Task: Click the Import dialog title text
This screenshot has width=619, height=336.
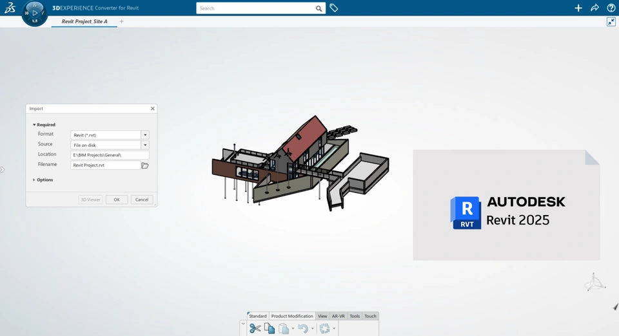Action: [x=36, y=109]
